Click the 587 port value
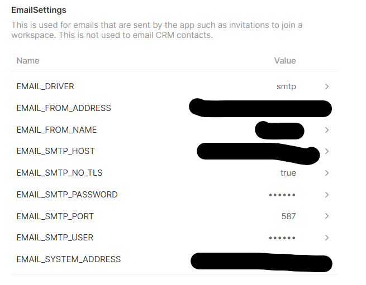Viewport: 366px width, 285px height. pyautogui.click(x=289, y=216)
